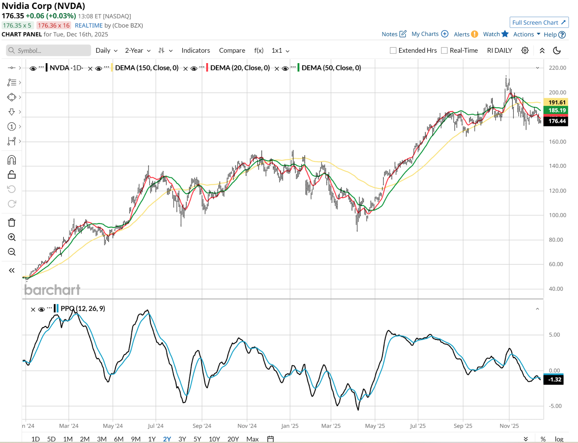Click the Symbol search input field

pos(48,51)
